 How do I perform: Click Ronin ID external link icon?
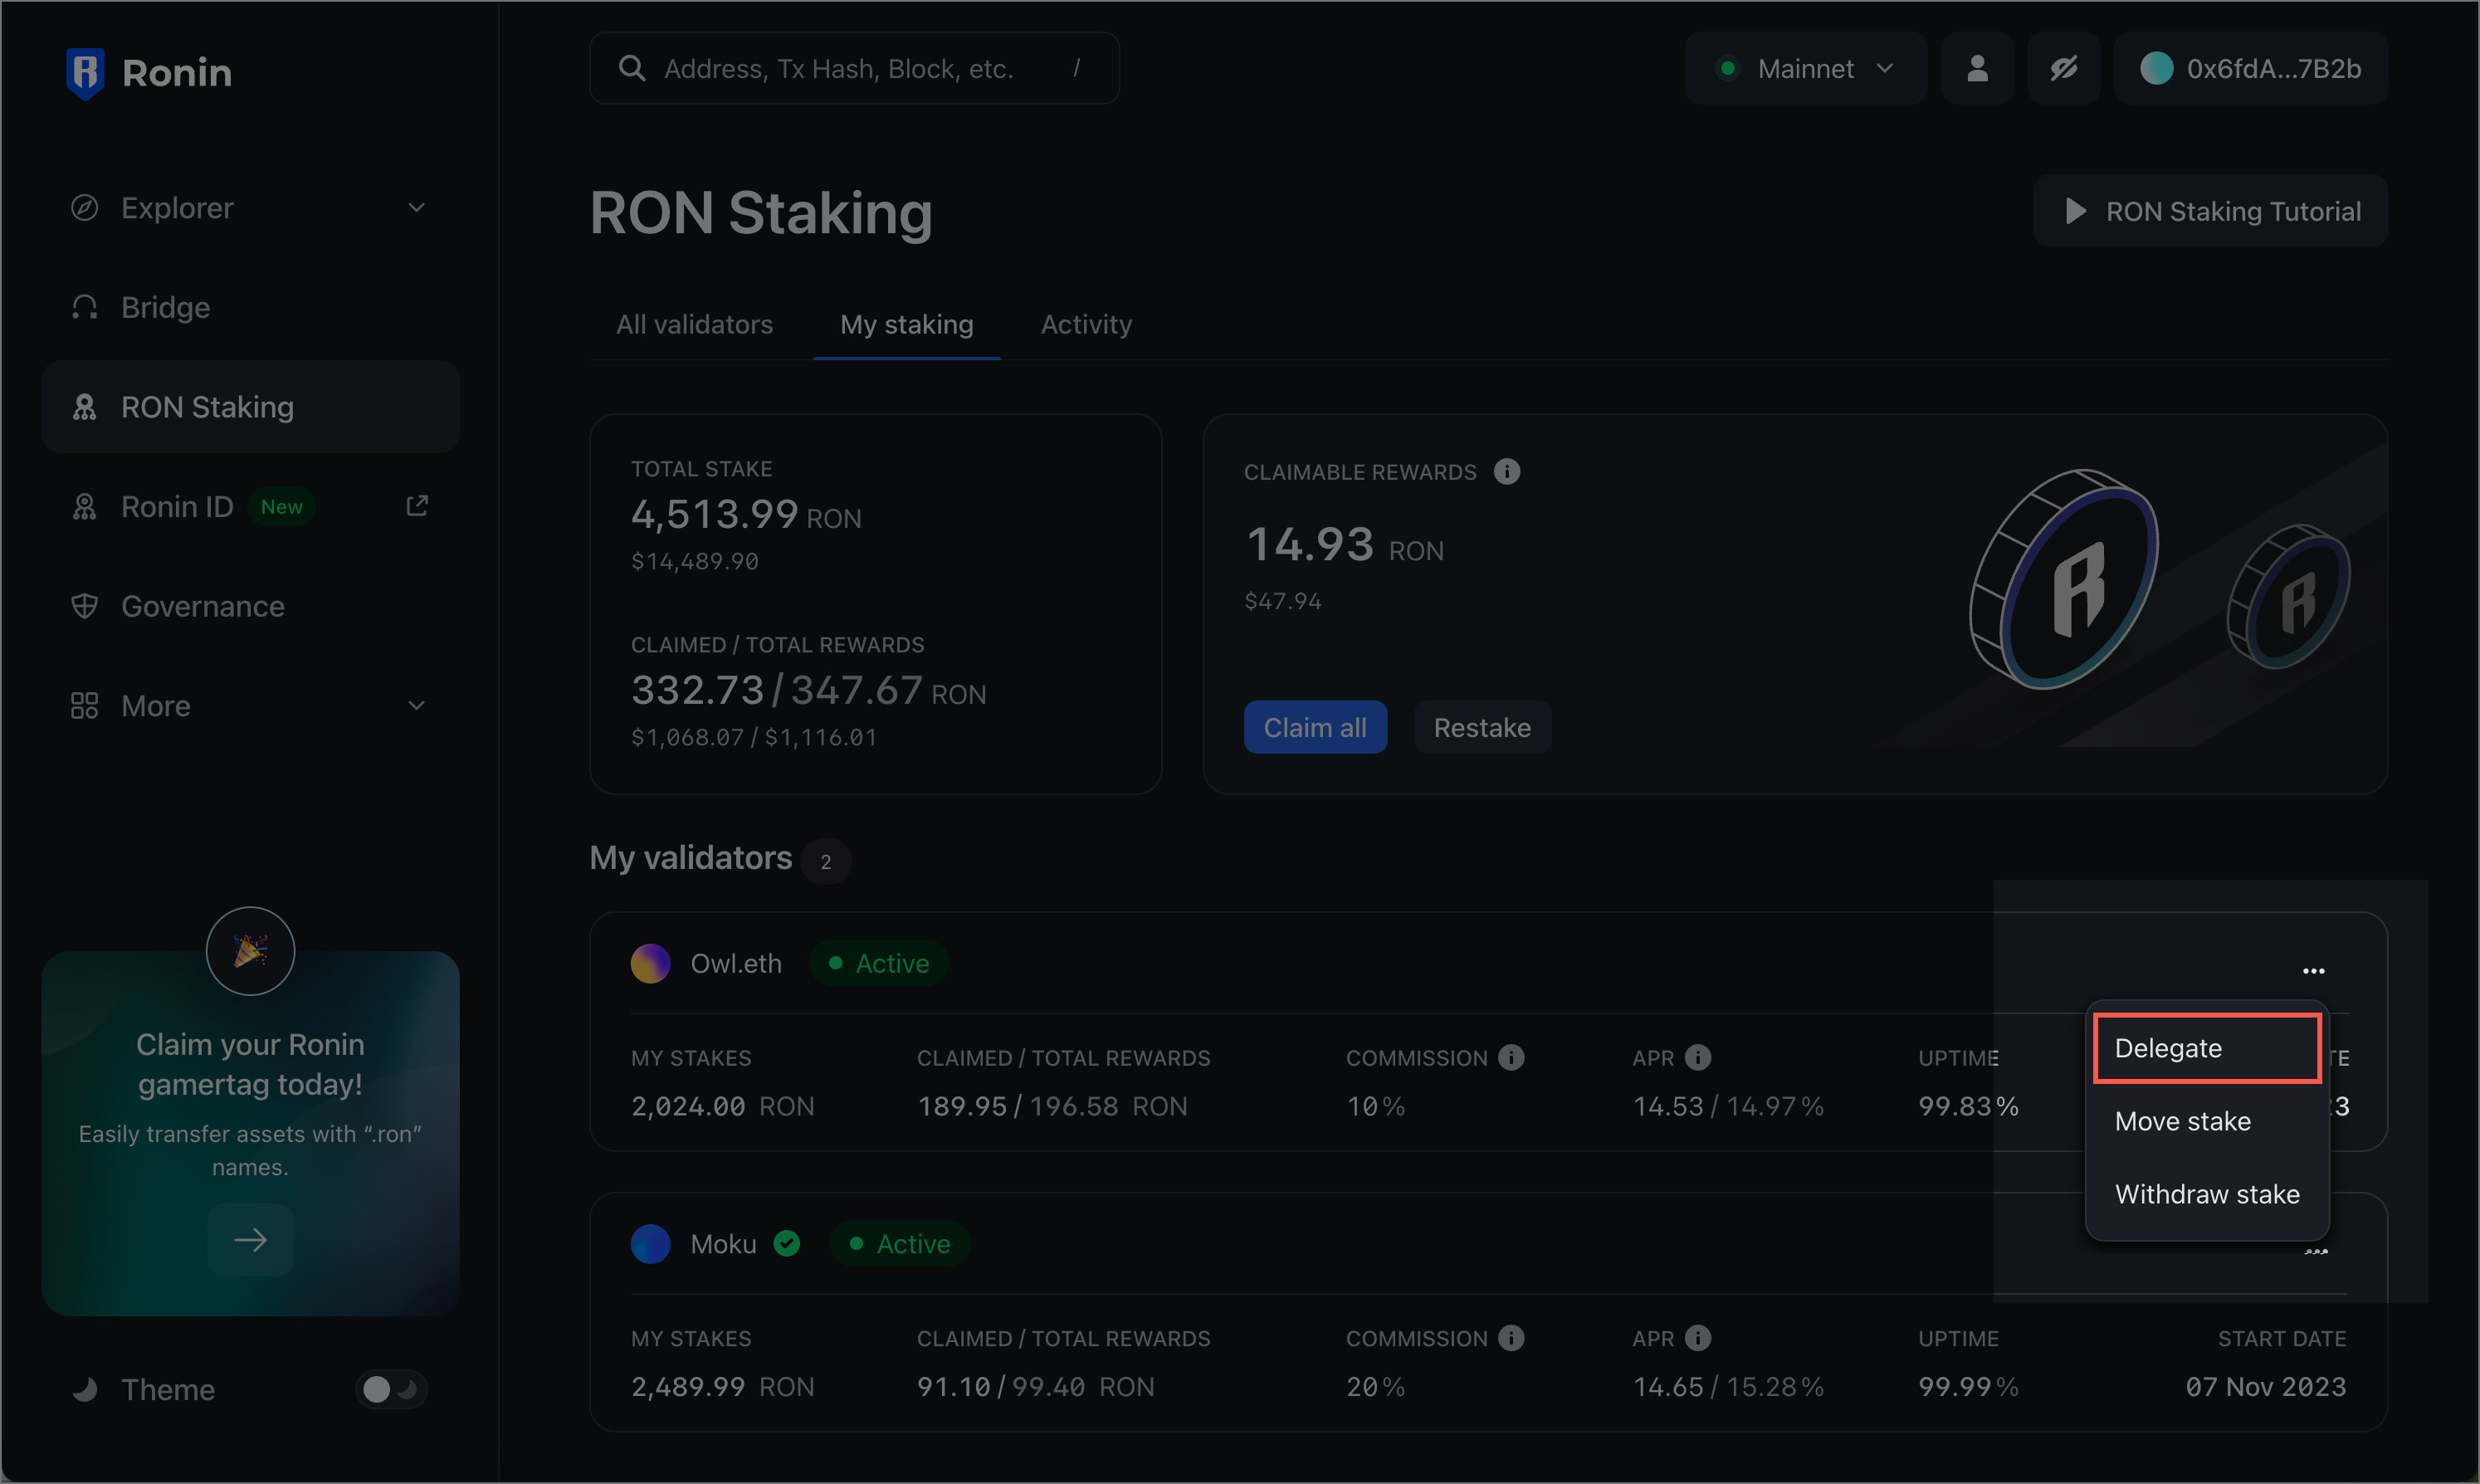click(x=417, y=506)
